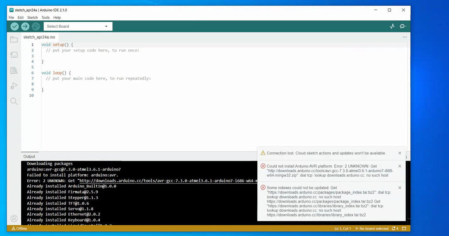Open the Serial Monitor
The height and width of the screenshot is (236, 449).
point(403,26)
